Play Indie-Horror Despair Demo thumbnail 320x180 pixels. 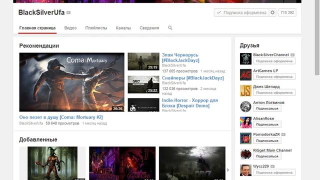pyautogui.click(x=143, y=105)
